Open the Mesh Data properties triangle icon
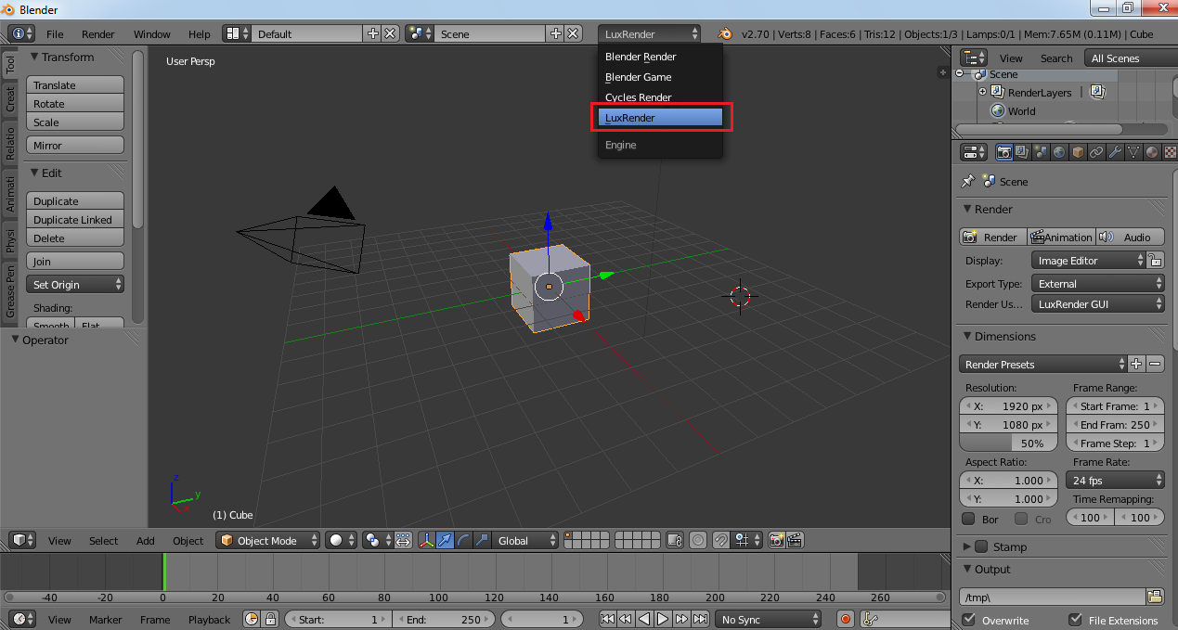Screen dimensions: 1178x630 [x=1133, y=152]
